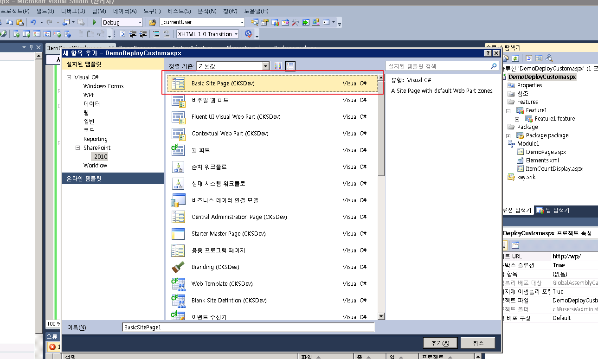Choose the 비주얼 웹 파트 template icon
The height and width of the screenshot is (359, 598).
[178, 100]
